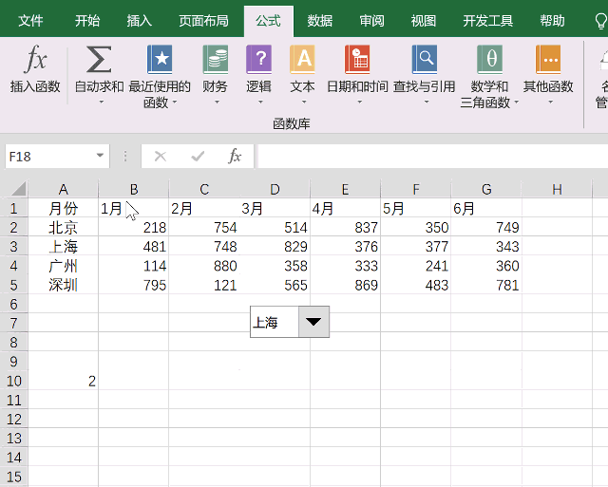Click the confirm checkmark in formula bar
Image resolution: width=608 pixels, height=487 pixels.
pos(198,157)
